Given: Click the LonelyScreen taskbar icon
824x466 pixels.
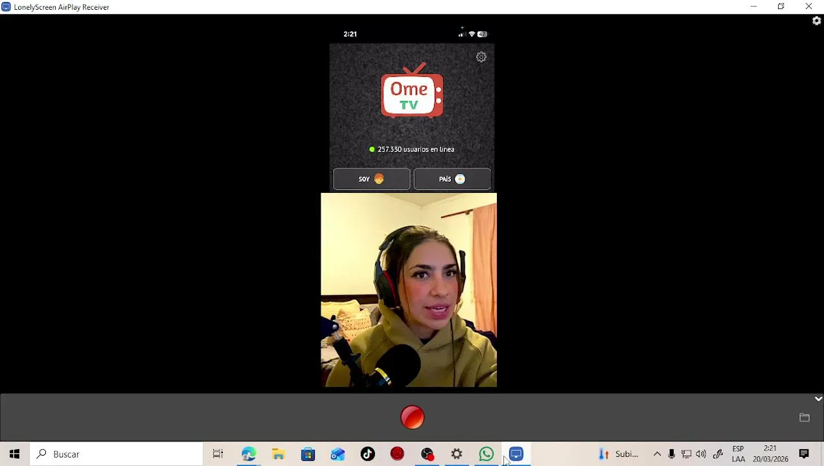Looking at the screenshot, I should coord(516,454).
